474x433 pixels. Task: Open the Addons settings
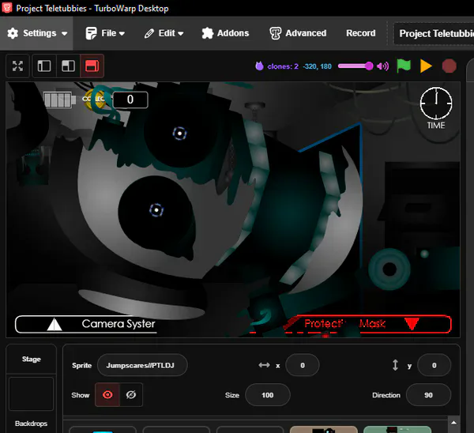click(225, 33)
